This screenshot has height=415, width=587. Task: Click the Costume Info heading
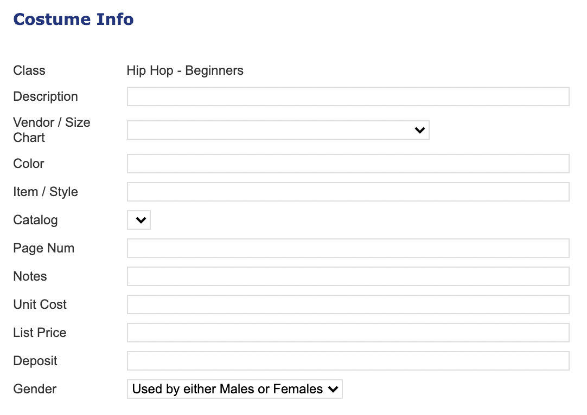point(73,20)
